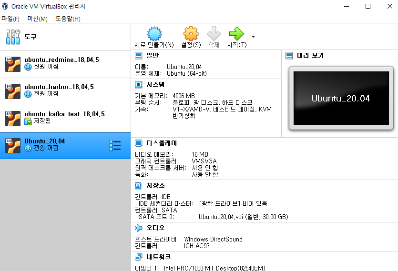Open the 시스템 settings header link
Screen dimensions: 398x271
click(155, 84)
